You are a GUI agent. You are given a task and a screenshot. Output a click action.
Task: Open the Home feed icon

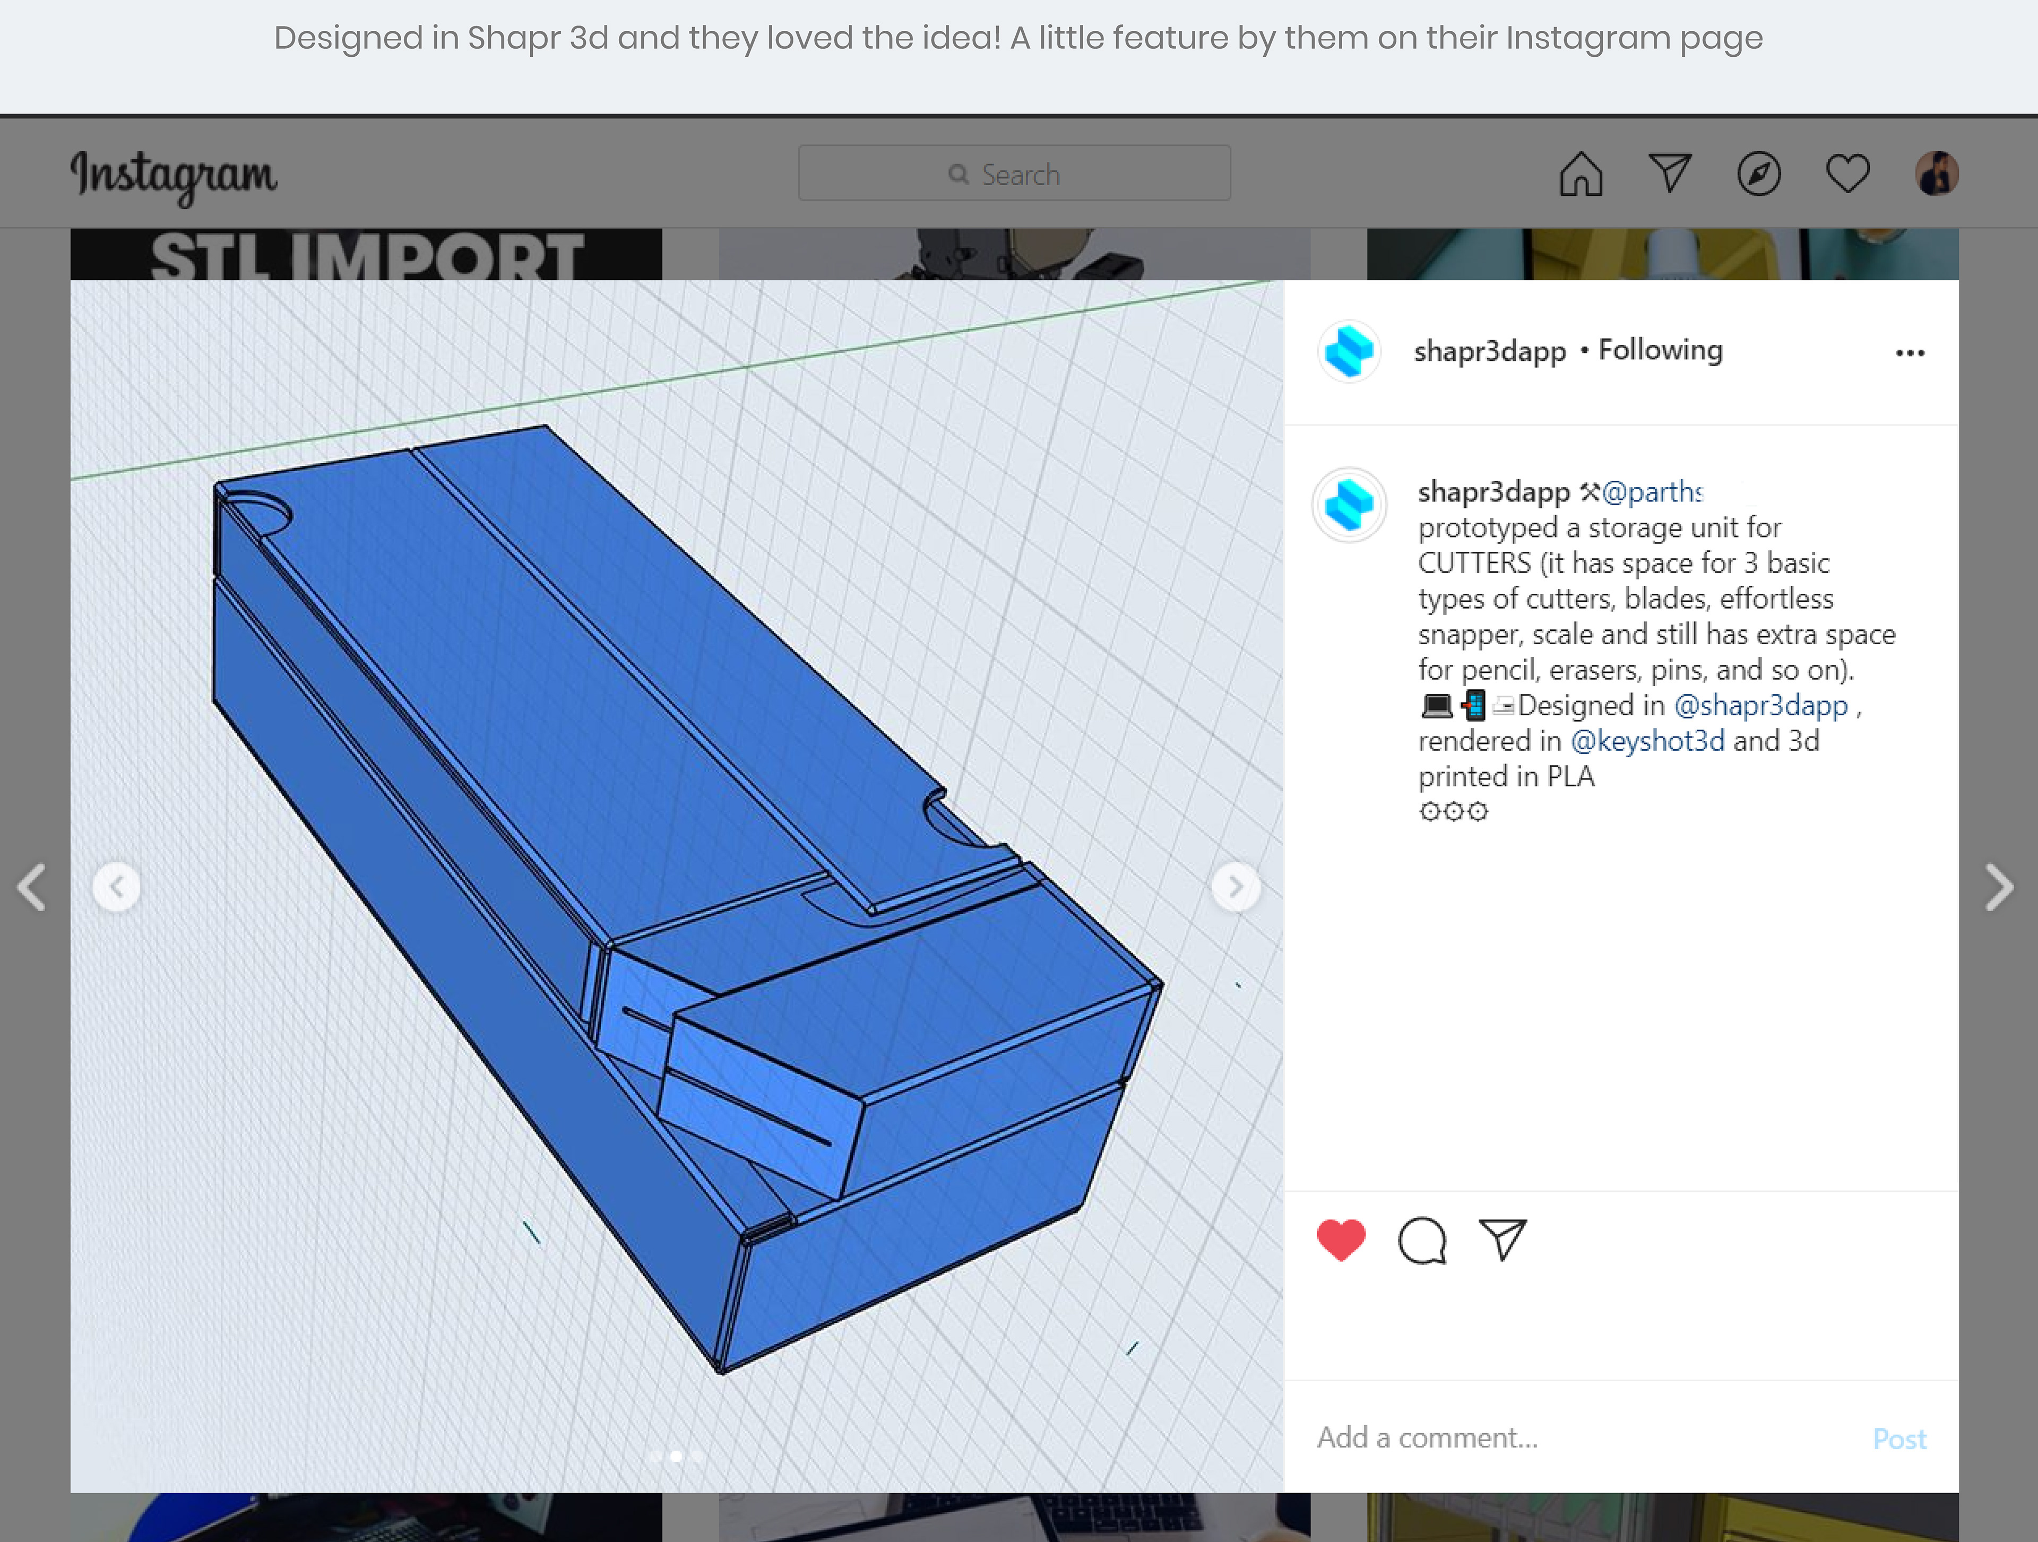pyautogui.click(x=1581, y=173)
